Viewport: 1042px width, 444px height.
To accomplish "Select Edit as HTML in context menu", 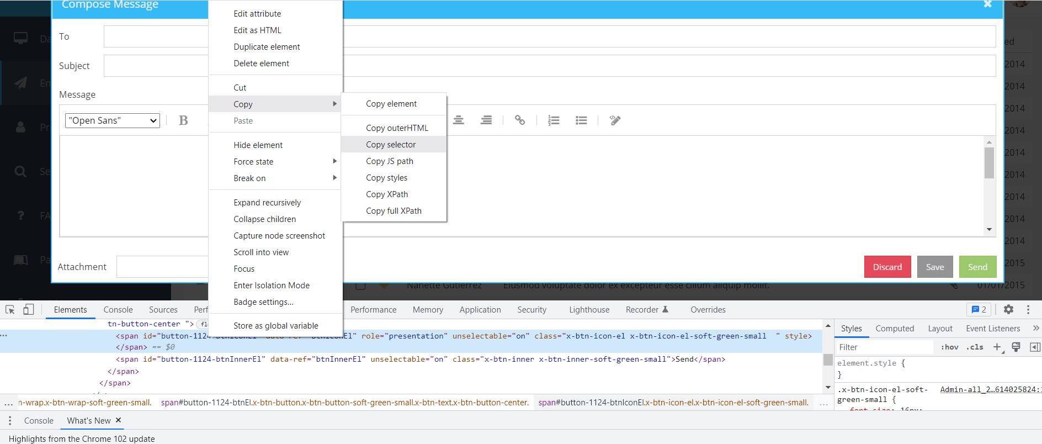I will point(275,30).
